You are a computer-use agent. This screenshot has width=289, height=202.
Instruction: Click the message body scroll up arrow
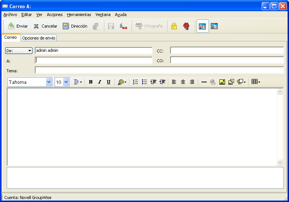click(x=280, y=92)
